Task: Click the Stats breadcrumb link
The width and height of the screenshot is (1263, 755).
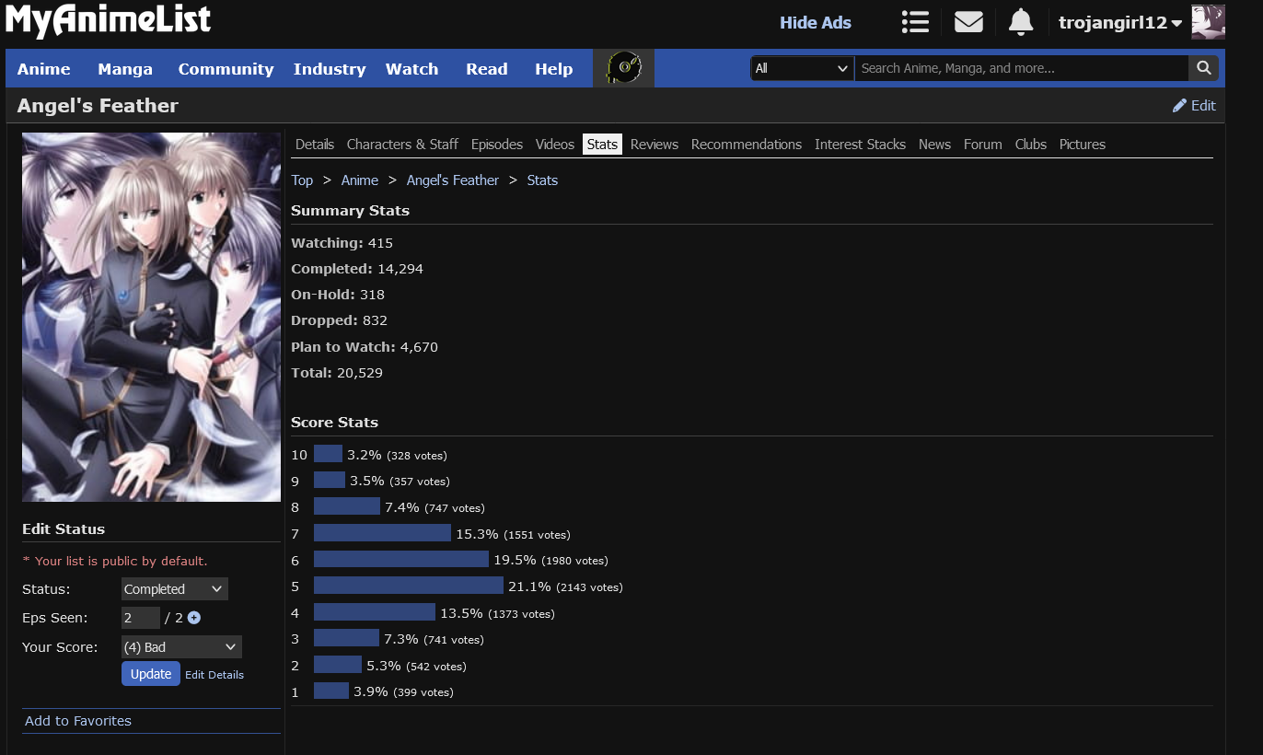Action: coord(542,180)
